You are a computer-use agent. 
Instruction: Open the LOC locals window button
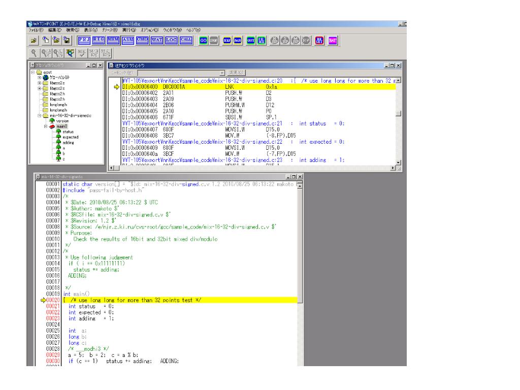coord(172,40)
